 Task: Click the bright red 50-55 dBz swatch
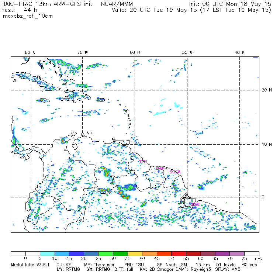tap(179, 253)
